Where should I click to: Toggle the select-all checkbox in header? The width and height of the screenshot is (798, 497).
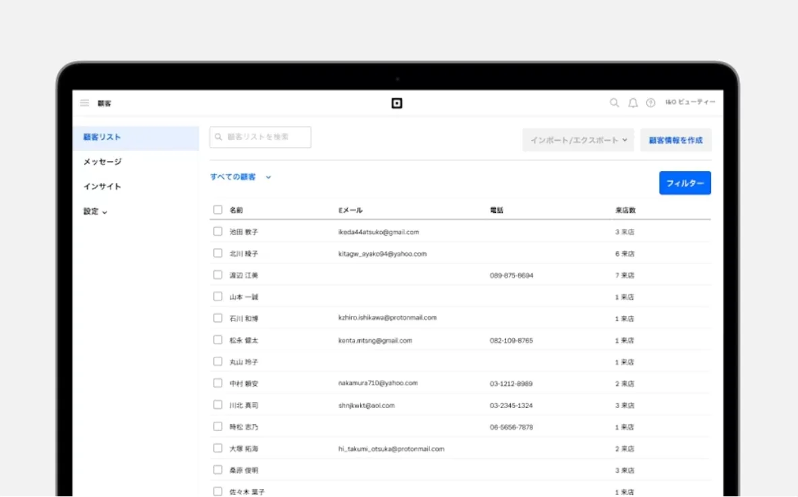(218, 209)
